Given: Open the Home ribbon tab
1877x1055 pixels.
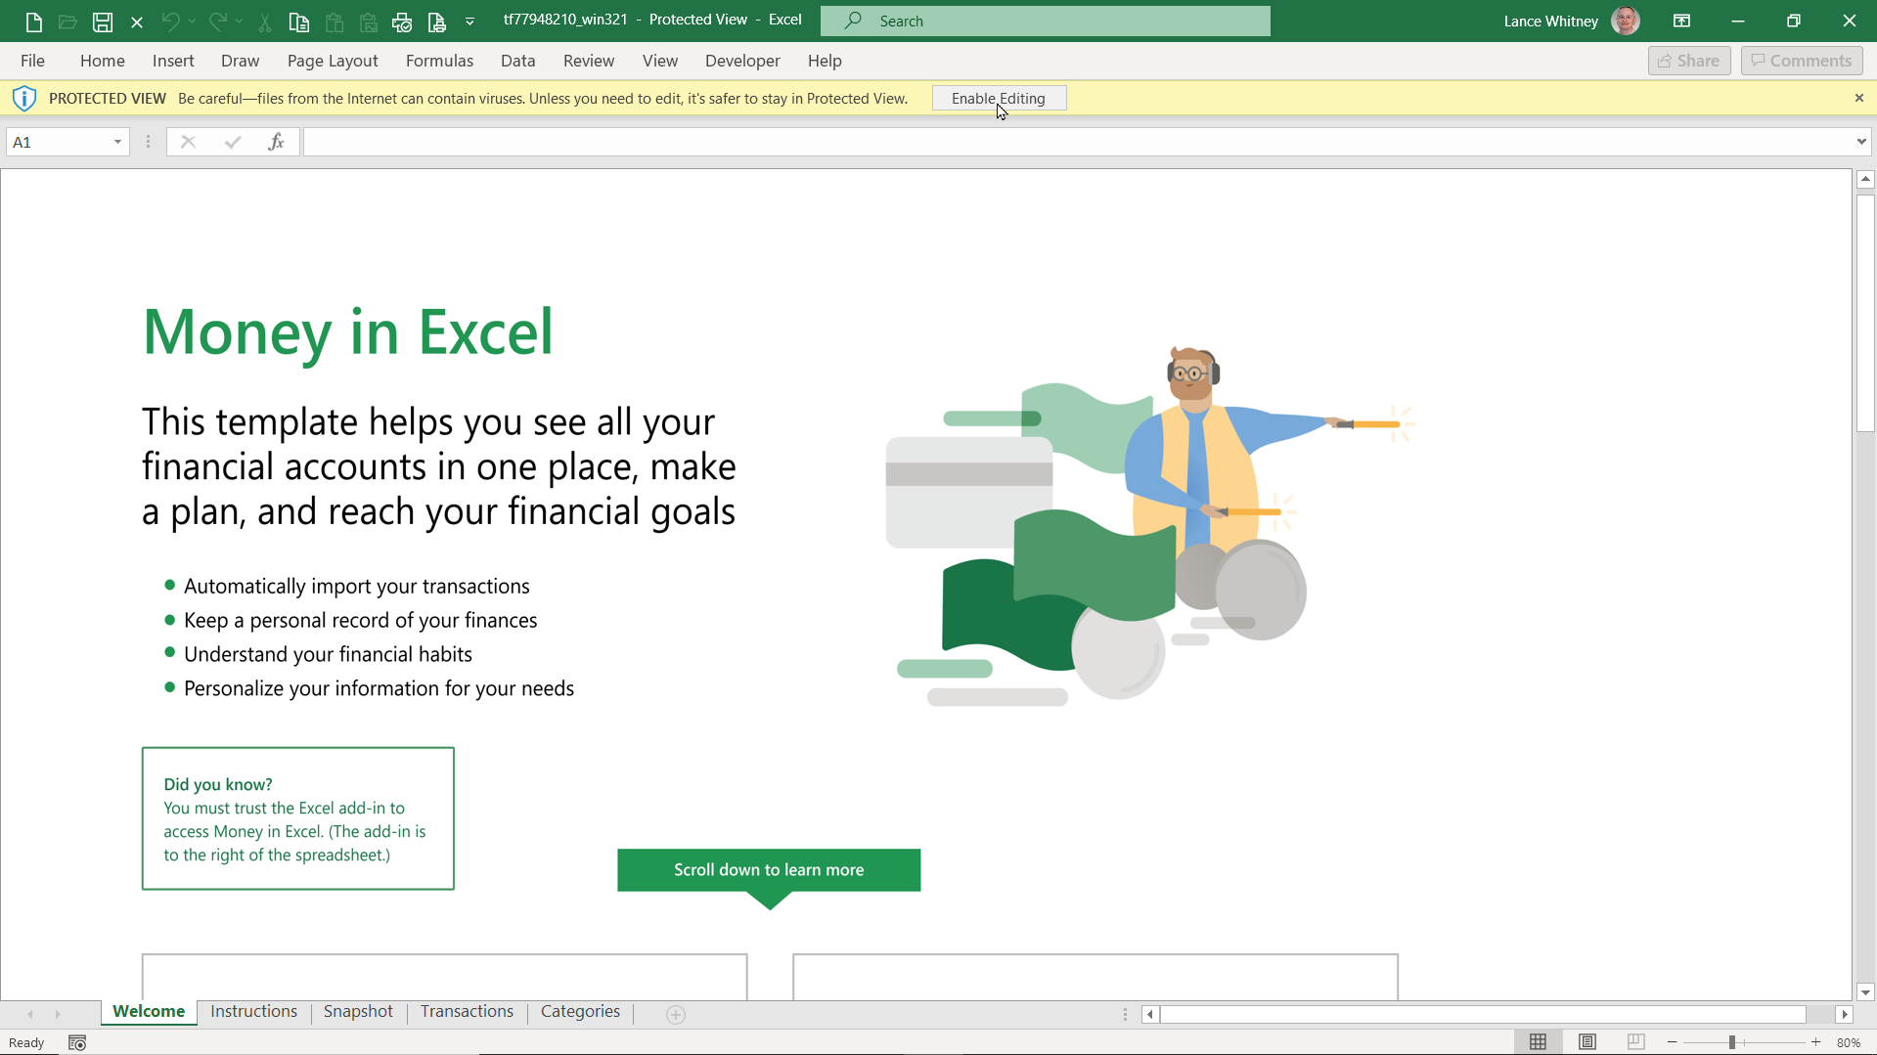Looking at the screenshot, I should (x=103, y=61).
